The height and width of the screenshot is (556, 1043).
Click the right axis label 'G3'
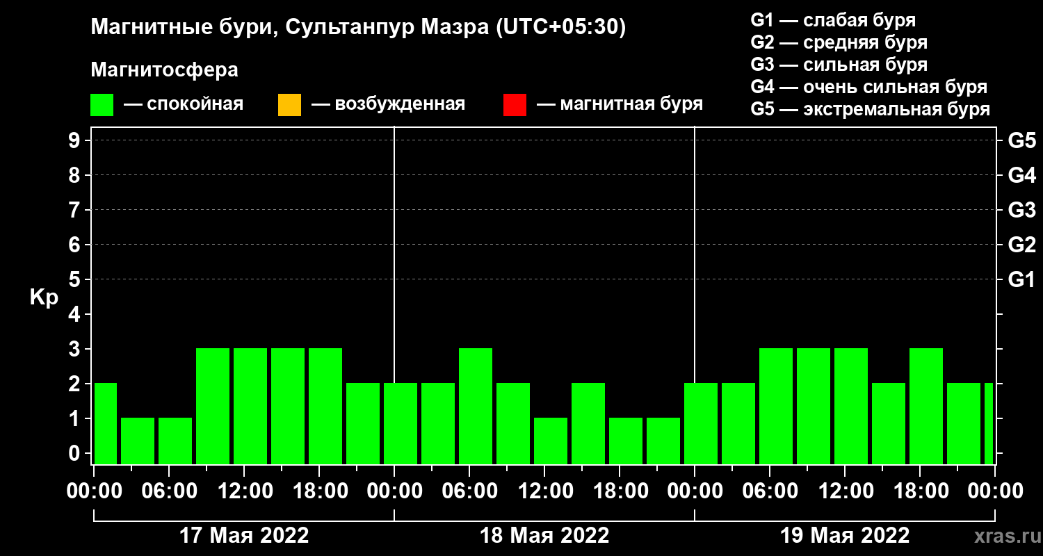(x=1021, y=210)
